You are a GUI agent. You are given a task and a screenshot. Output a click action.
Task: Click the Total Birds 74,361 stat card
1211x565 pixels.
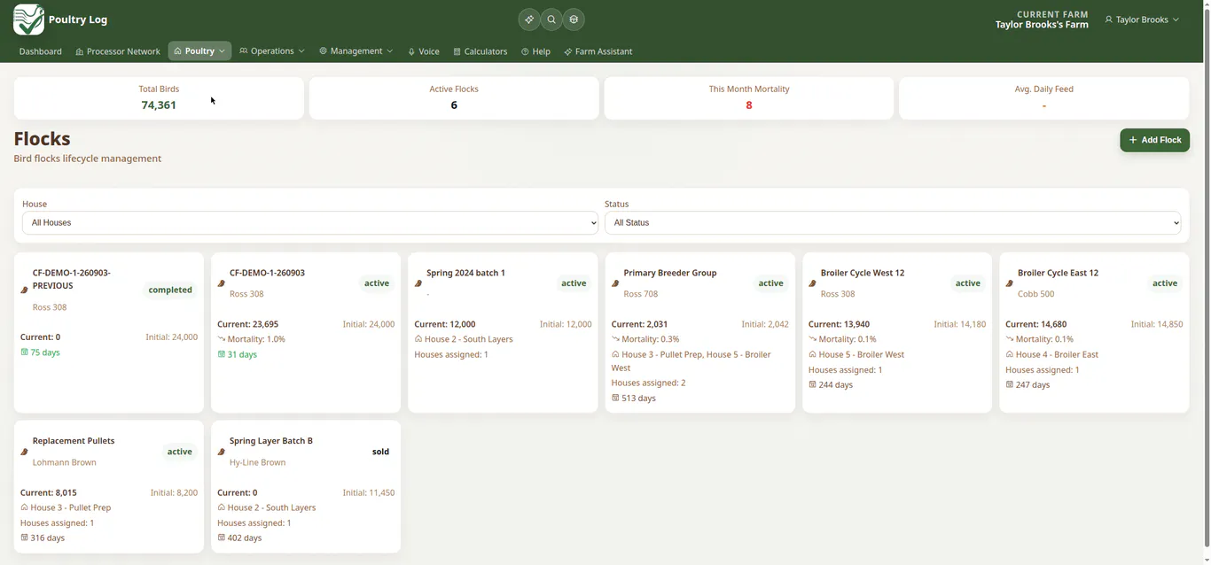(159, 97)
